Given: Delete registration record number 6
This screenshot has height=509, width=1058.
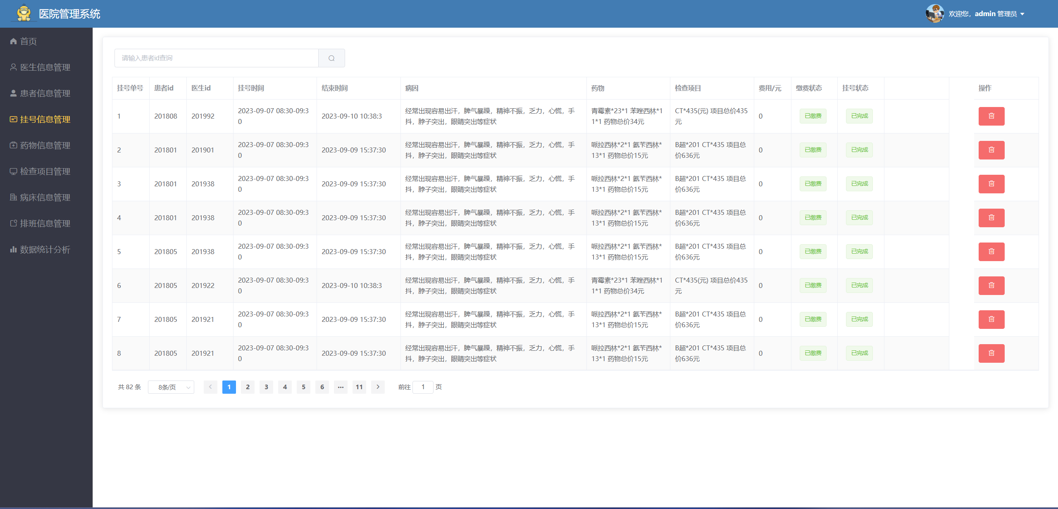Looking at the screenshot, I should tap(991, 285).
